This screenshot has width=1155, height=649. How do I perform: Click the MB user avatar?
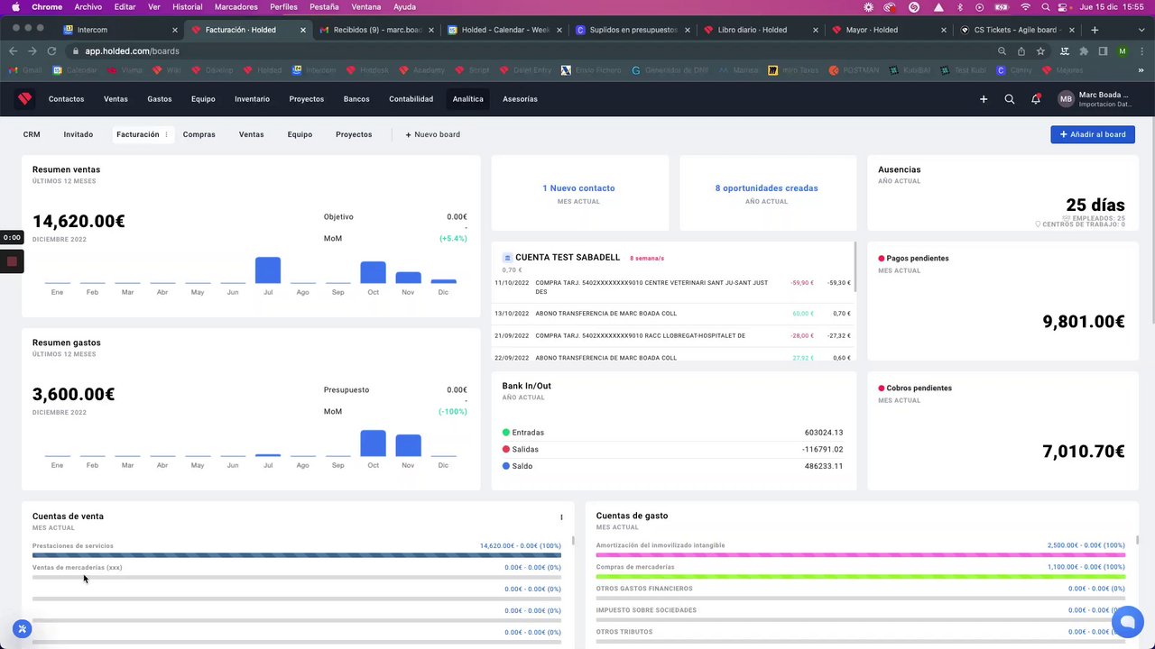[x=1066, y=99]
